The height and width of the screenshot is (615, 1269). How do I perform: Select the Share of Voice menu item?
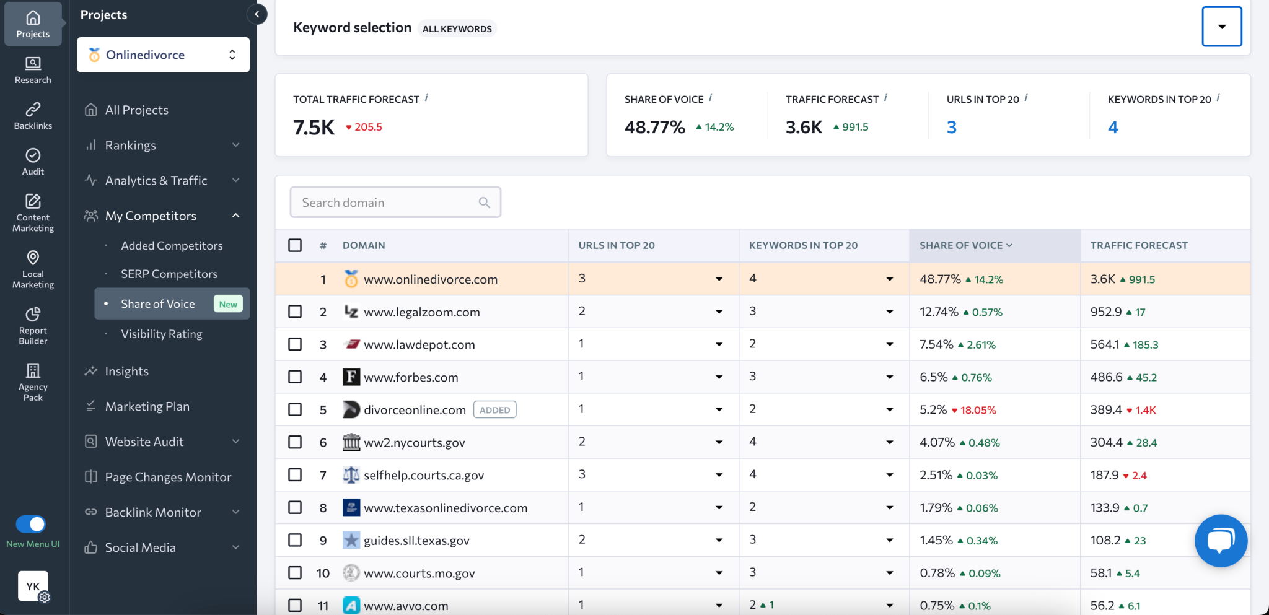coord(157,303)
